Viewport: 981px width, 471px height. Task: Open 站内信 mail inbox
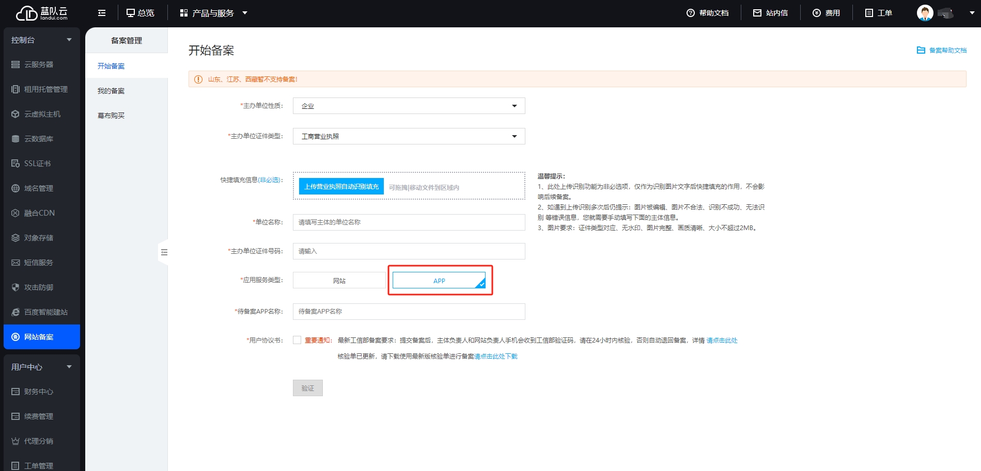(x=770, y=13)
